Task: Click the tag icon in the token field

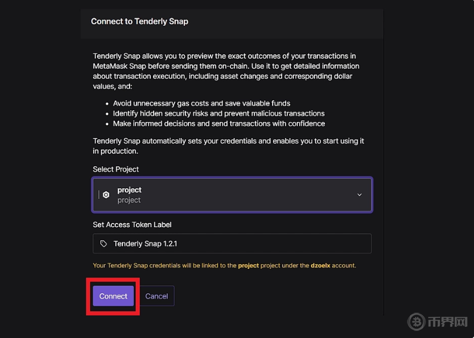Action: [104, 244]
